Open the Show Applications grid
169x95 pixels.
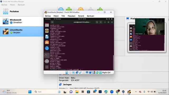[47, 67]
